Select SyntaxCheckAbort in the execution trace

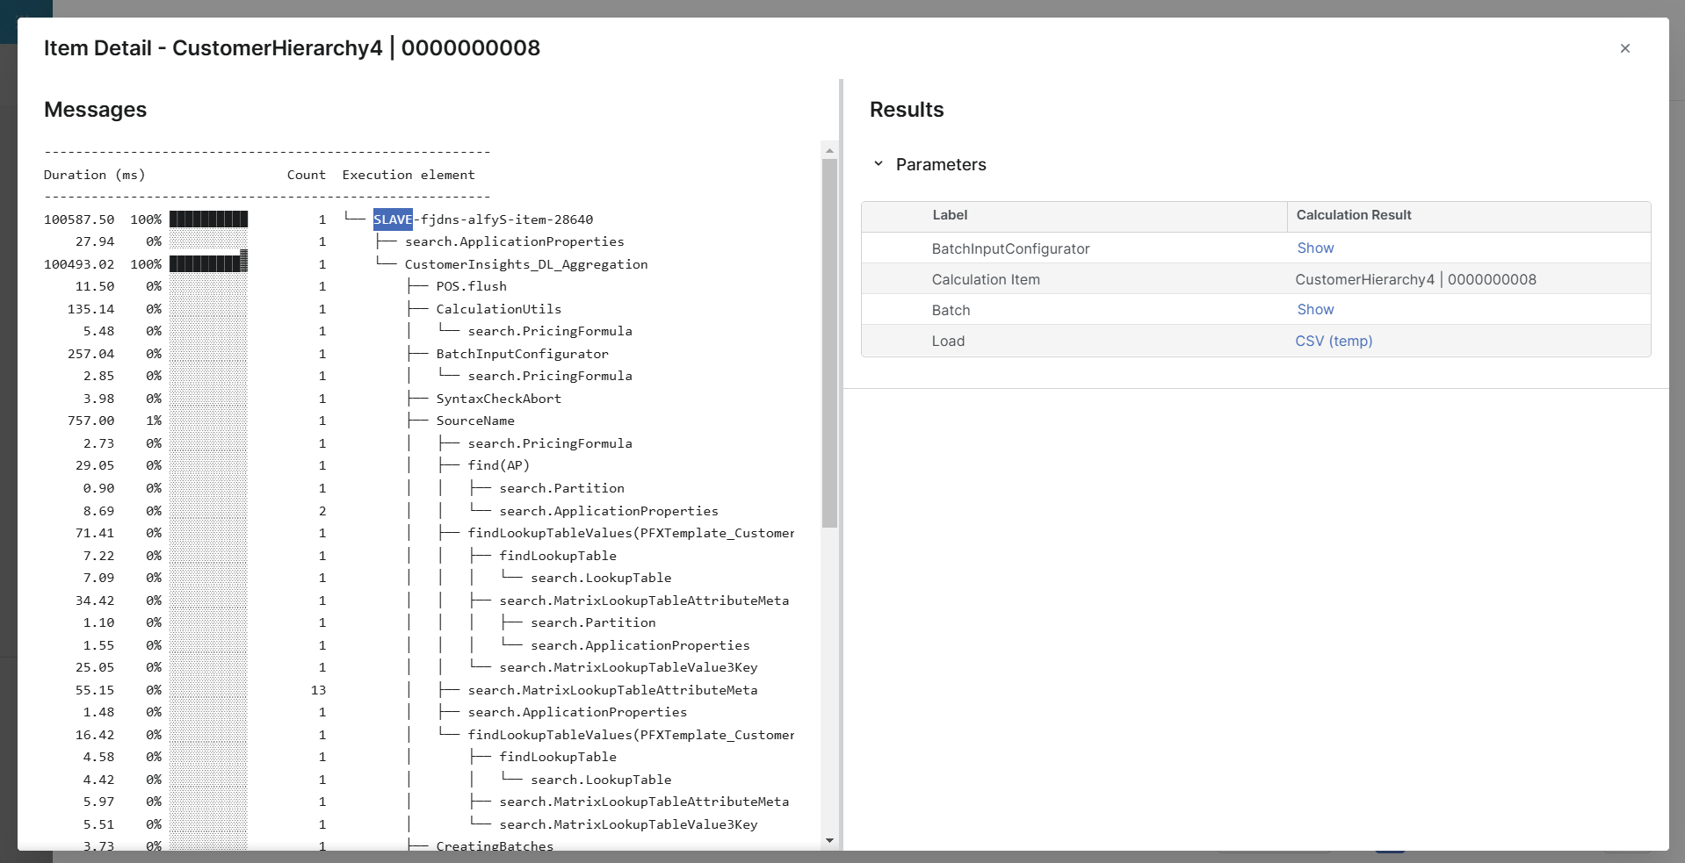click(x=498, y=399)
